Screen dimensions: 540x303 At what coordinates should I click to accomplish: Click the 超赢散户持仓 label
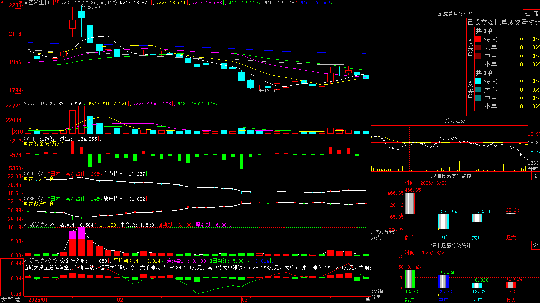pos(39,204)
